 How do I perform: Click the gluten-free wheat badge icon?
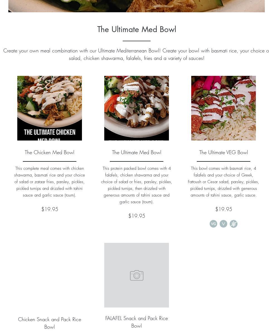[x=233, y=224]
